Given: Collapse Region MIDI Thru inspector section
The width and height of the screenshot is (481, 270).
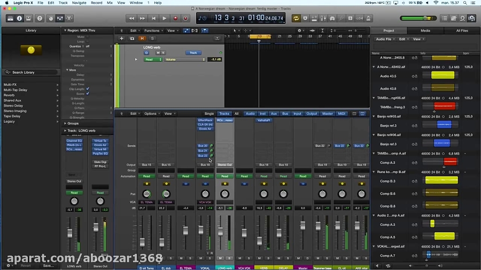Looking at the screenshot, I should 65,30.
